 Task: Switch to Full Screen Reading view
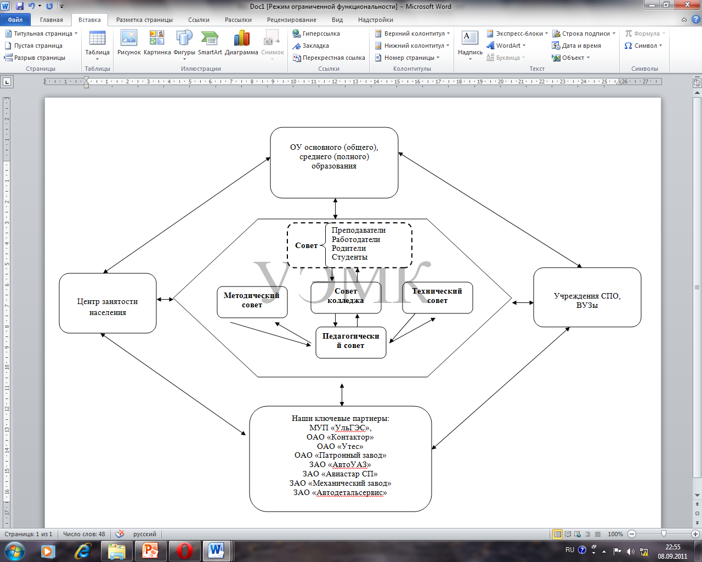pos(568,534)
